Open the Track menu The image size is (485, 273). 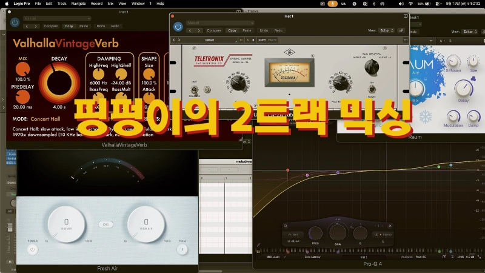point(62,4)
